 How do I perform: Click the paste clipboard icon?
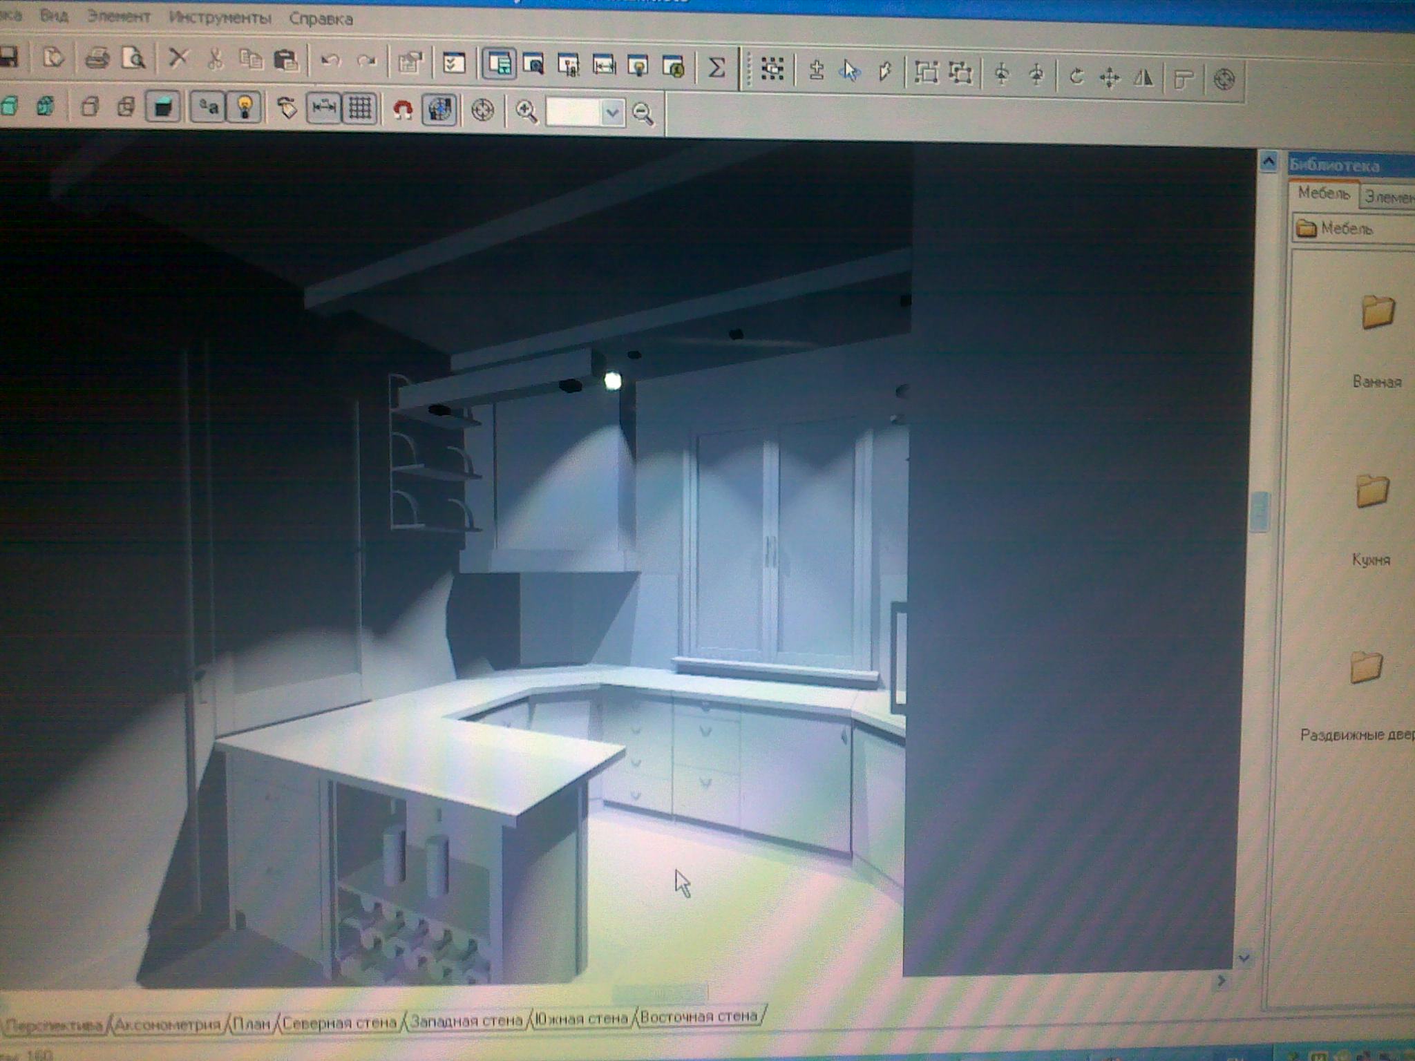click(x=285, y=61)
